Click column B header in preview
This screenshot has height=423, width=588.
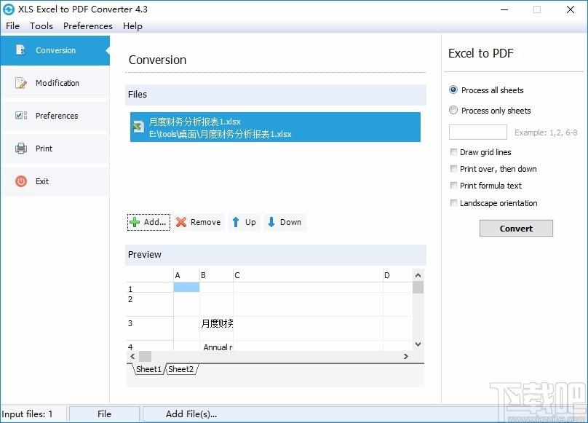tap(216, 275)
